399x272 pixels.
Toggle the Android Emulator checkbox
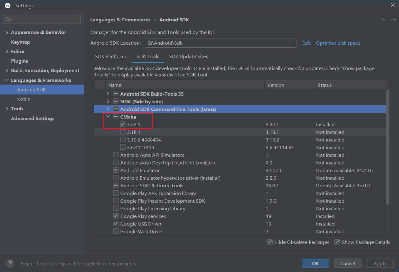116,170
